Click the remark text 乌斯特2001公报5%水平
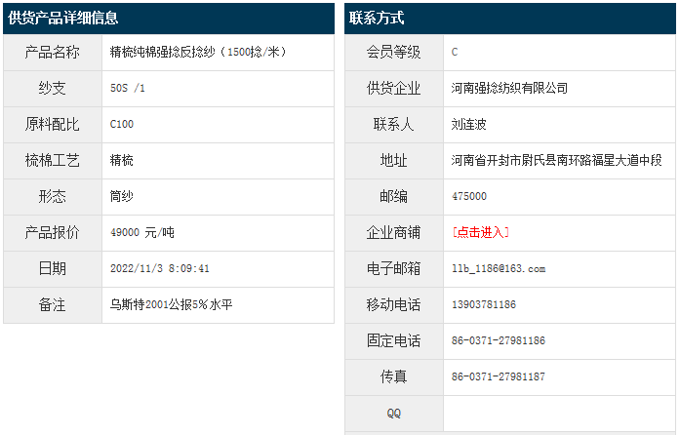The height and width of the screenshot is (435, 680). (172, 304)
